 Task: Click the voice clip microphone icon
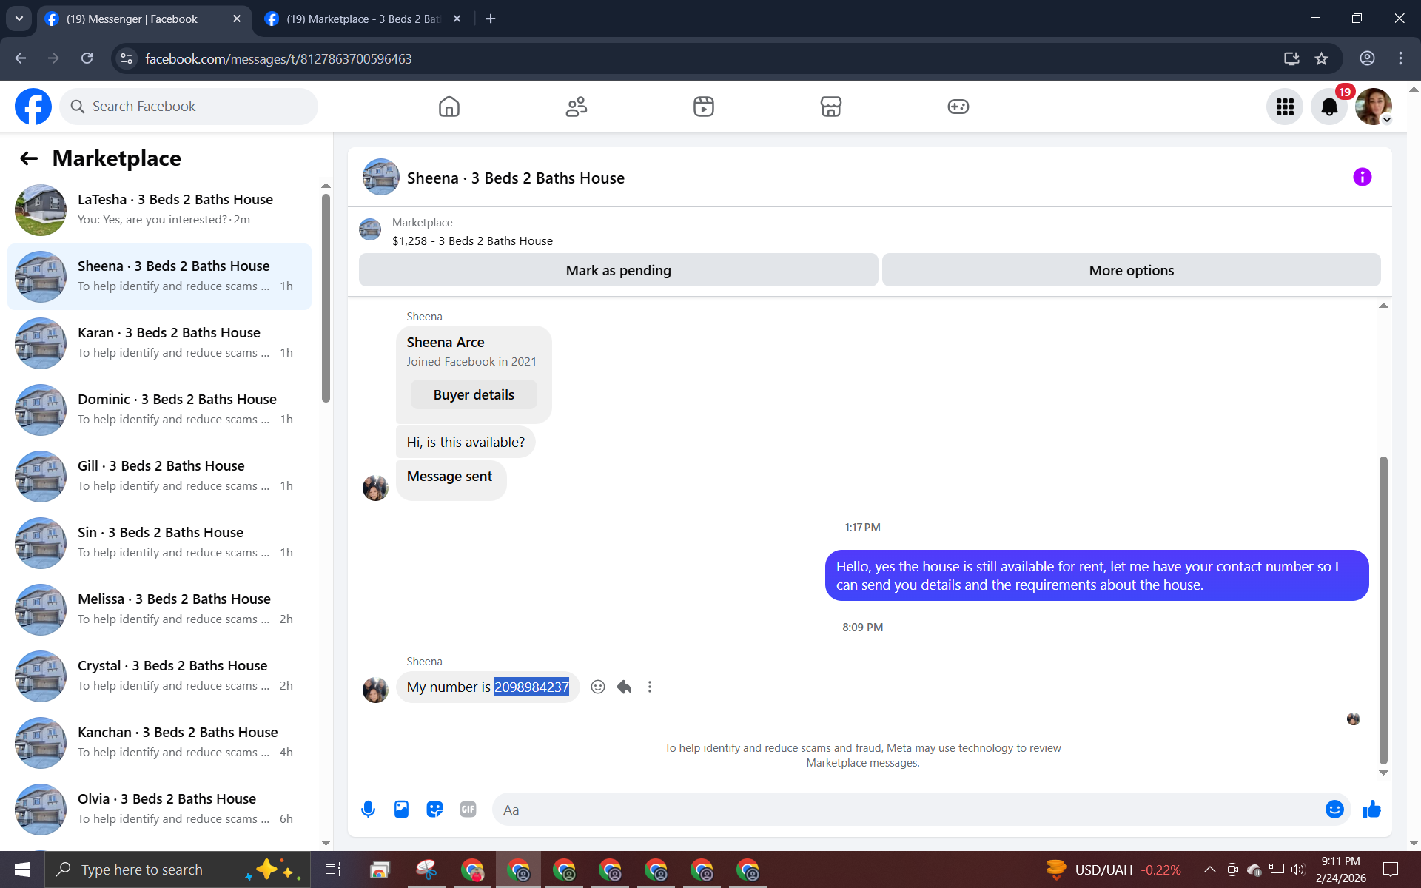pos(368,809)
